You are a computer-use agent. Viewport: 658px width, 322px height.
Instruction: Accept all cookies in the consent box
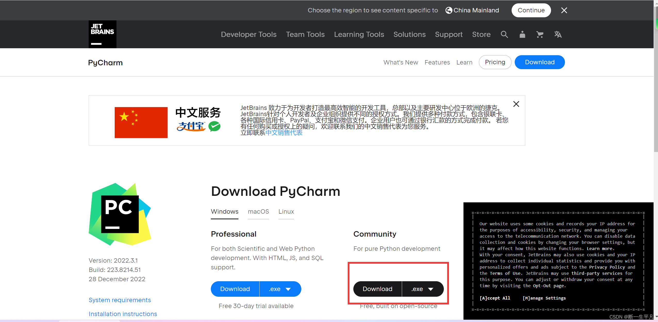click(495, 298)
